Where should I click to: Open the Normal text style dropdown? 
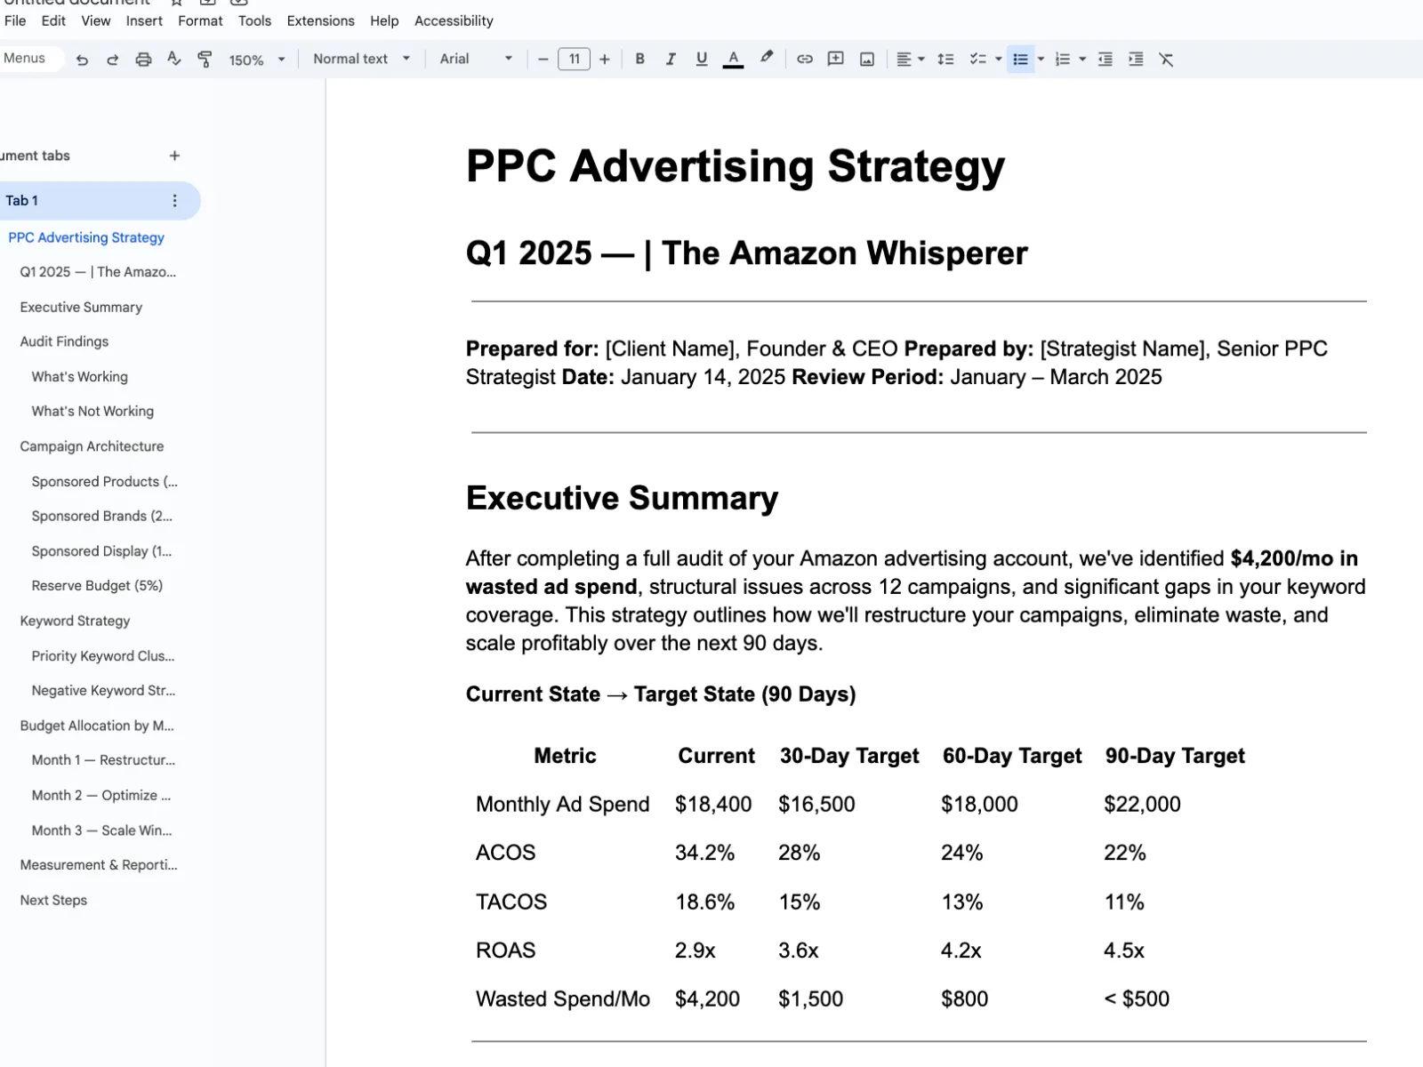click(x=361, y=60)
